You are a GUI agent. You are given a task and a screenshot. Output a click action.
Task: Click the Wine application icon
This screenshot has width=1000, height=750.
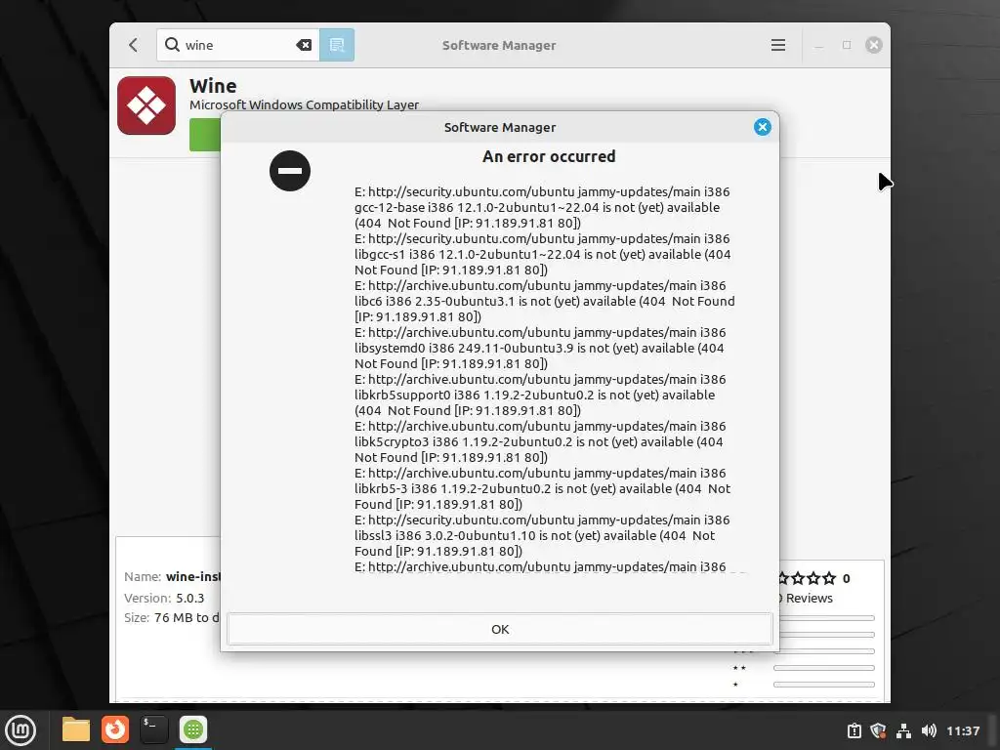[x=146, y=105]
